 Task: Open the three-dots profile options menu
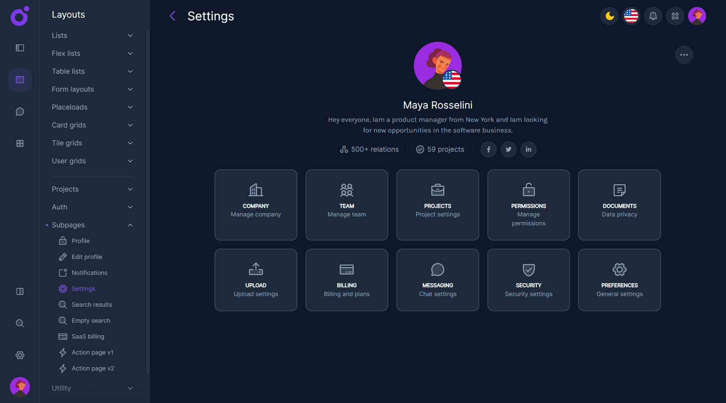point(683,55)
